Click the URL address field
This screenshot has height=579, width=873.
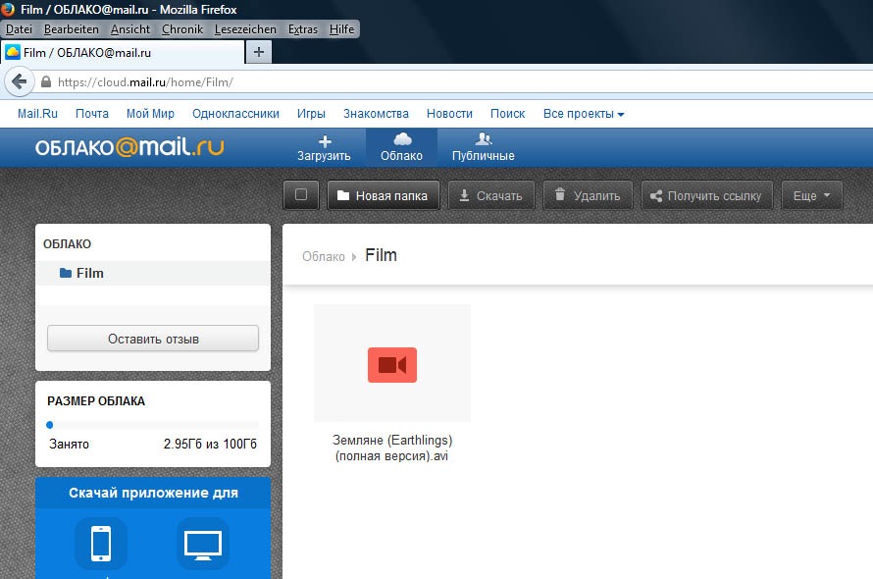pyautogui.click(x=392, y=82)
